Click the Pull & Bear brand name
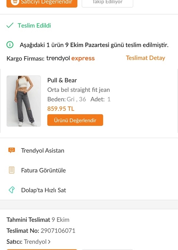This screenshot has width=178, height=250. (62, 80)
